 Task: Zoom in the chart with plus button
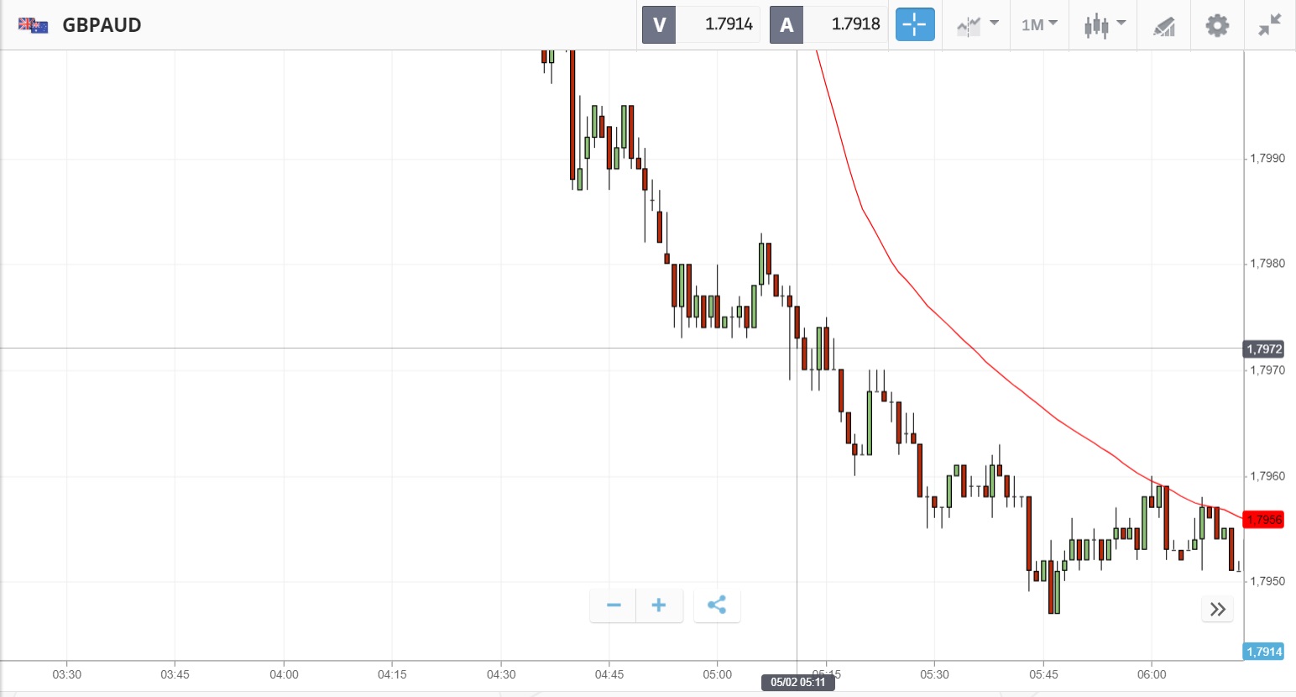click(x=659, y=605)
